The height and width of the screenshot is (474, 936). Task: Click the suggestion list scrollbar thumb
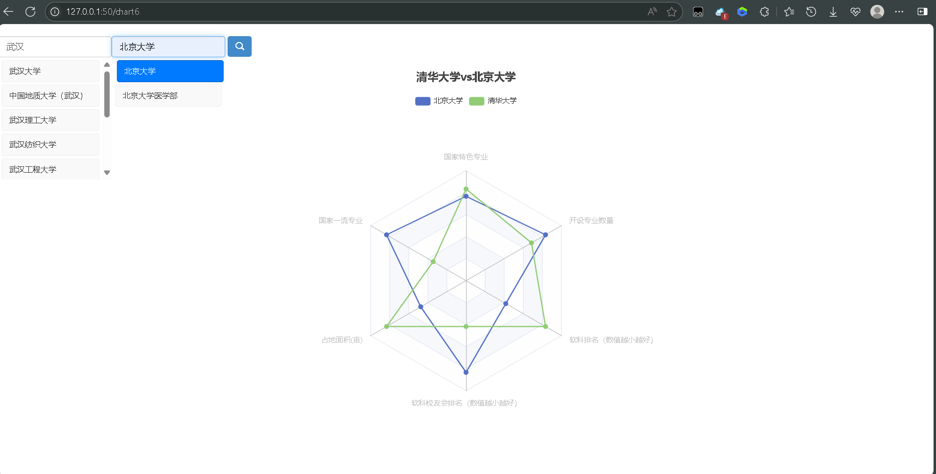(x=107, y=94)
